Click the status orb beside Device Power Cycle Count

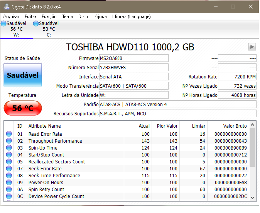[9, 196]
